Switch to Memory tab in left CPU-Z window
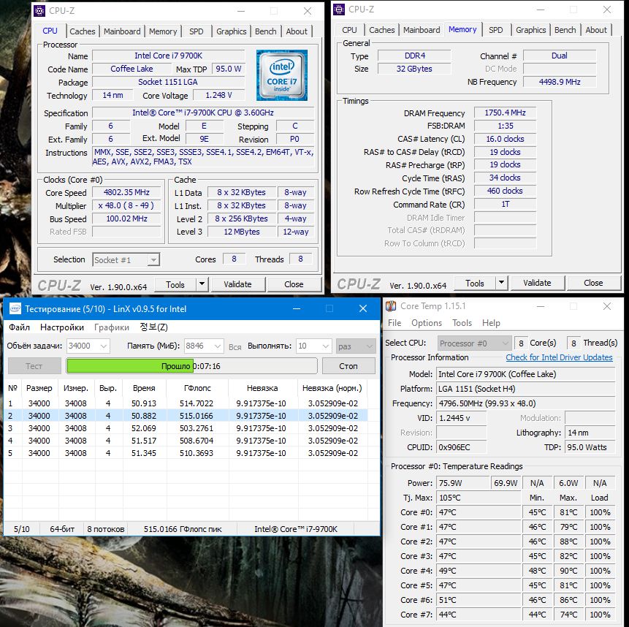The image size is (629, 627). click(163, 31)
